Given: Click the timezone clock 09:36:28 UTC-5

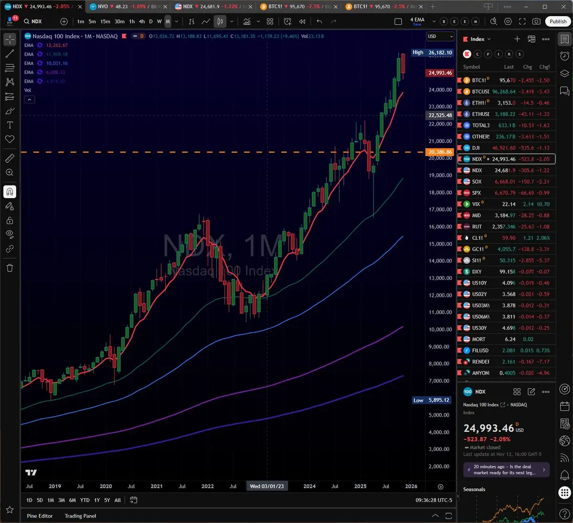Looking at the screenshot, I should click(x=434, y=500).
